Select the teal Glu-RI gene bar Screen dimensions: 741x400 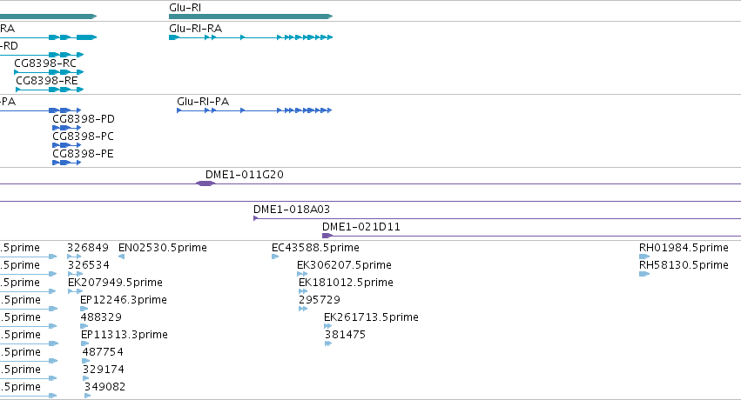(251, 17)
